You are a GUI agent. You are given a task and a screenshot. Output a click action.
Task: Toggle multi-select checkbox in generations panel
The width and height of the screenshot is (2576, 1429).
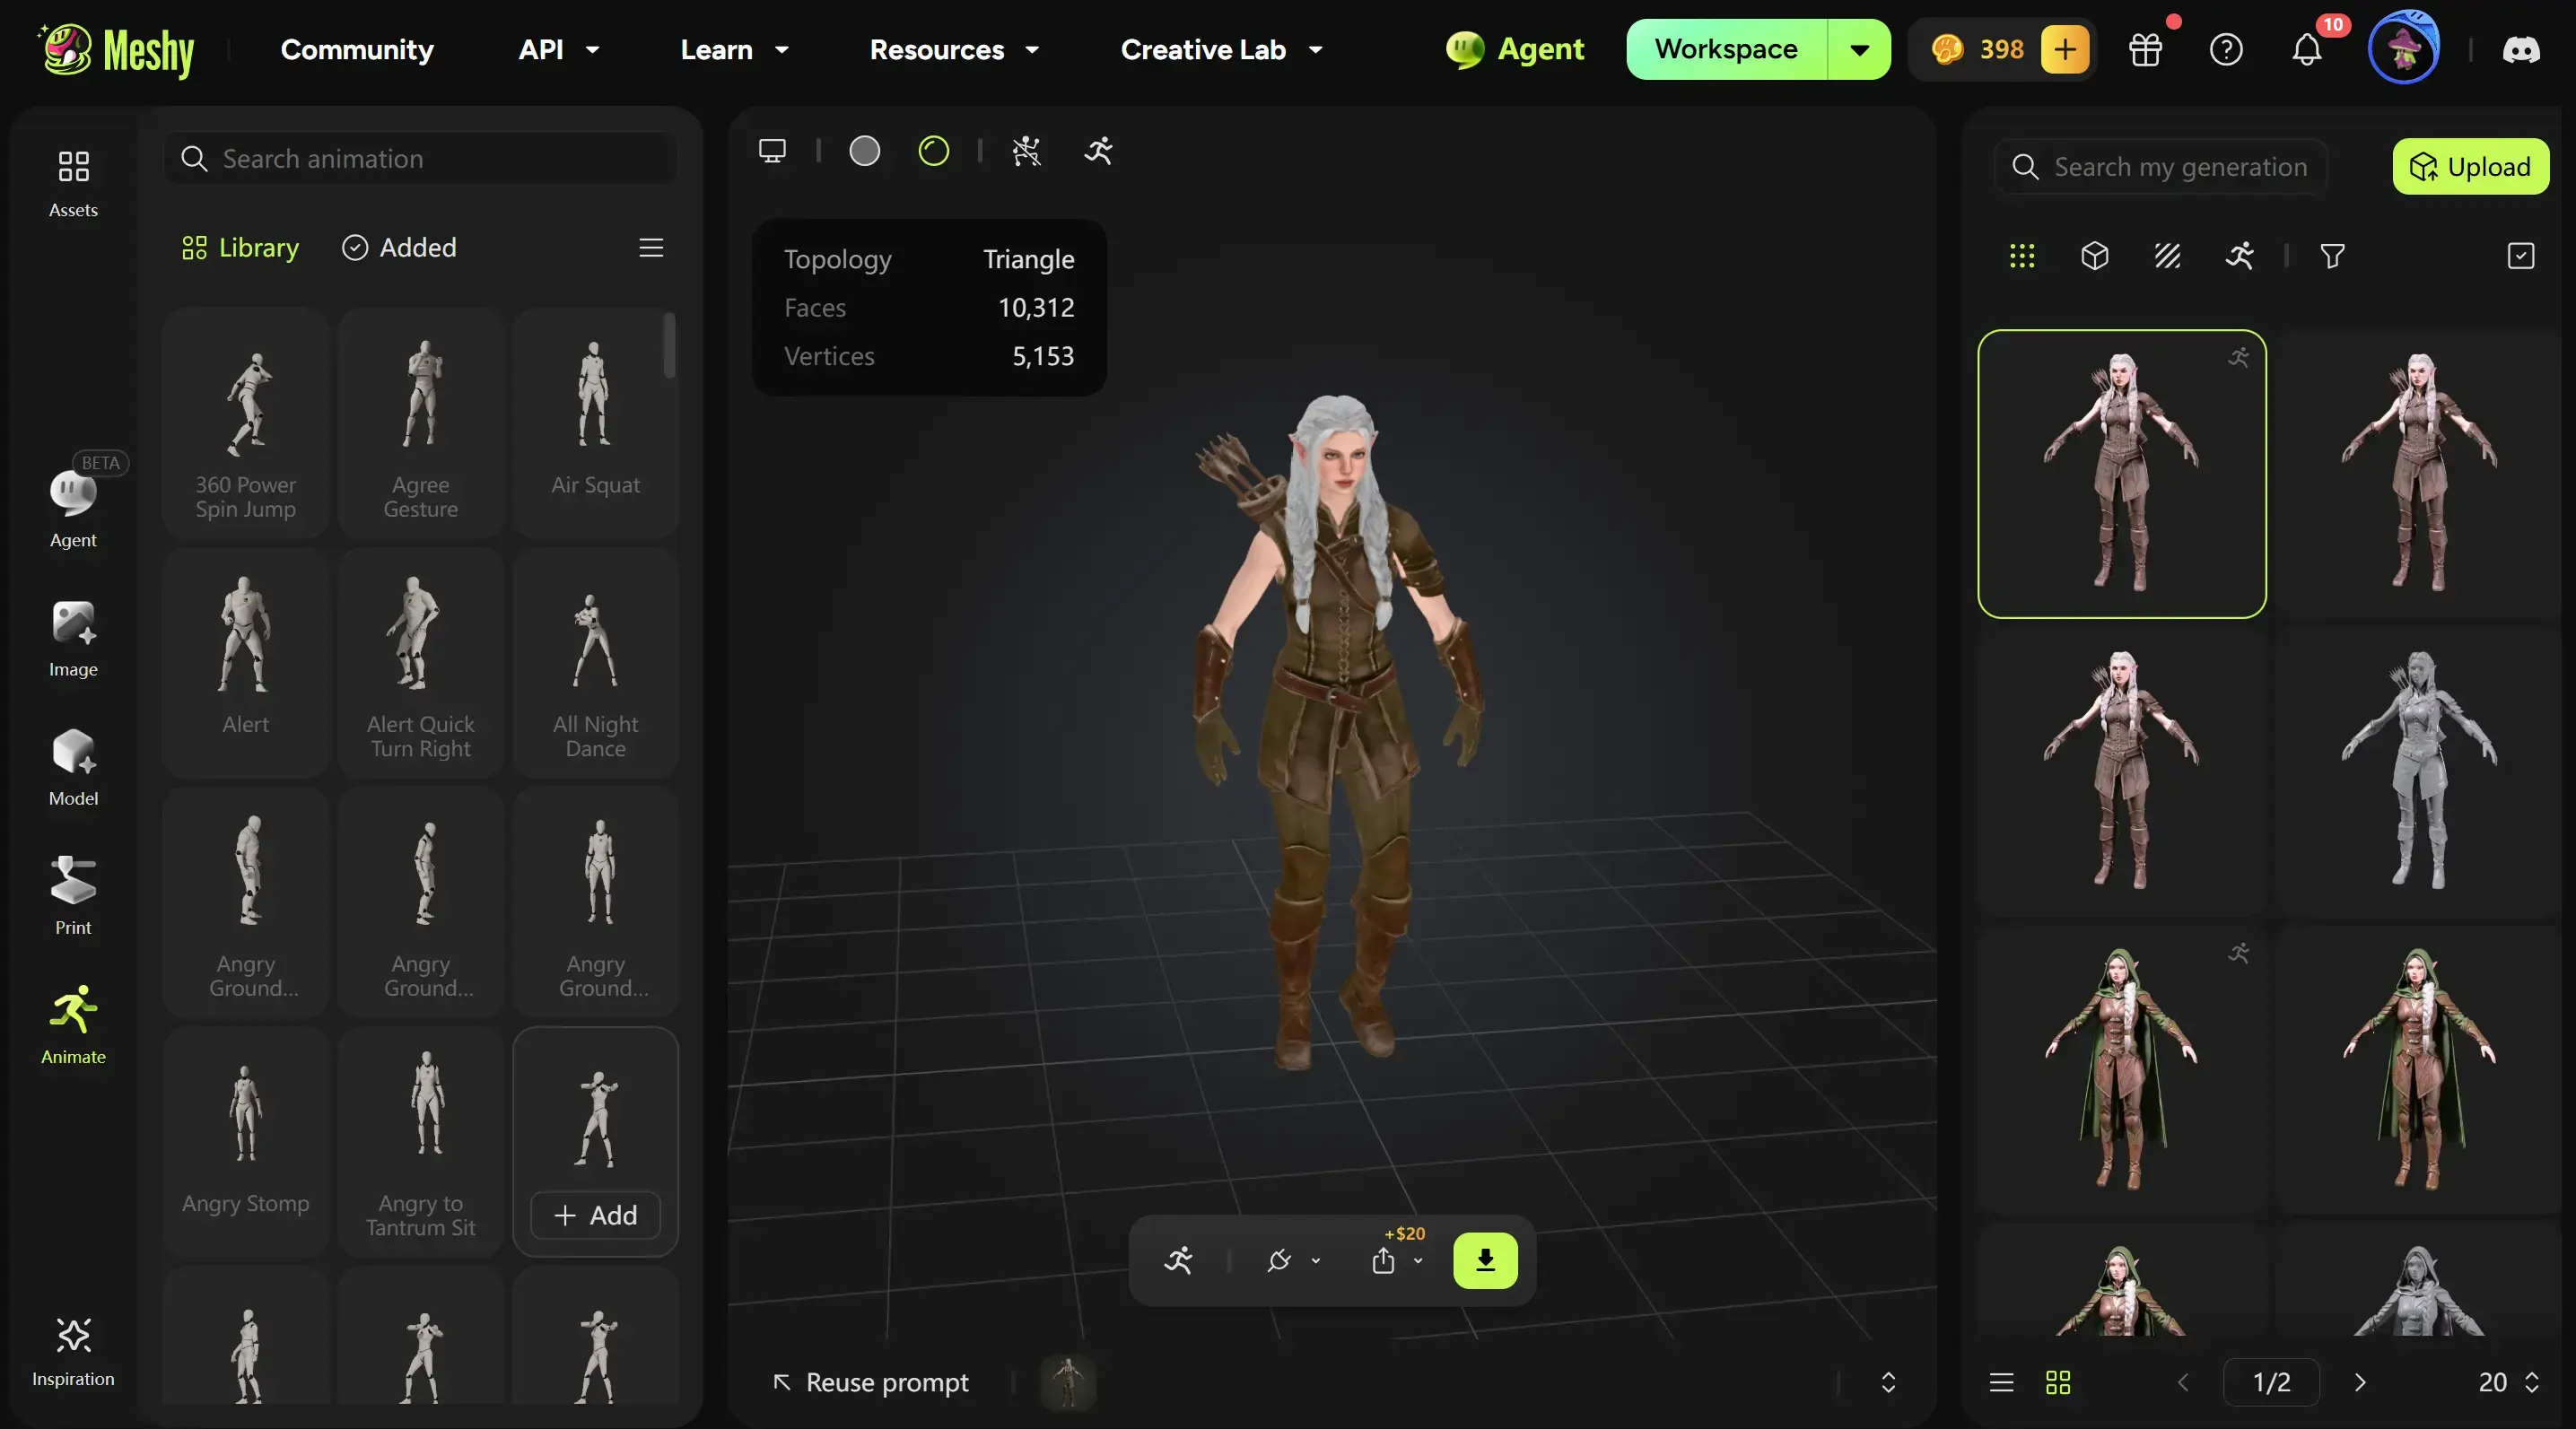coord(2521,256)
